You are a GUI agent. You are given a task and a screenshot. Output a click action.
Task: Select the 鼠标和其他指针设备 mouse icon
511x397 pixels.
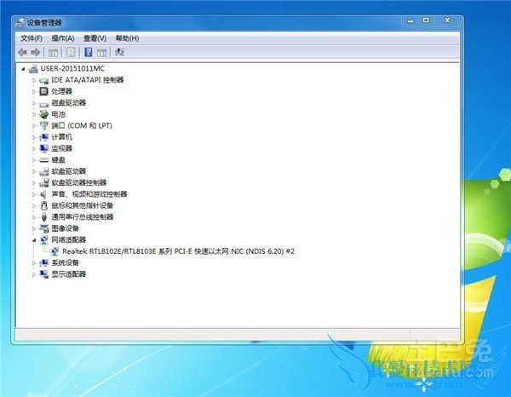tap(44, 205)
